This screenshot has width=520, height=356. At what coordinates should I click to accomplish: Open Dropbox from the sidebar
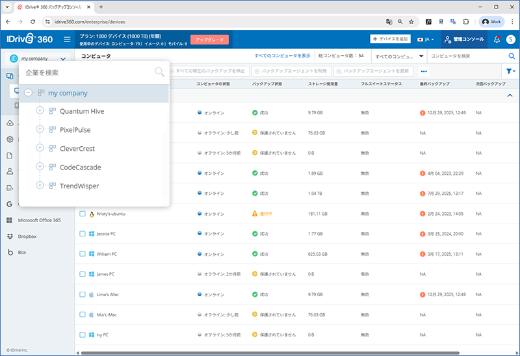[27, 236]
